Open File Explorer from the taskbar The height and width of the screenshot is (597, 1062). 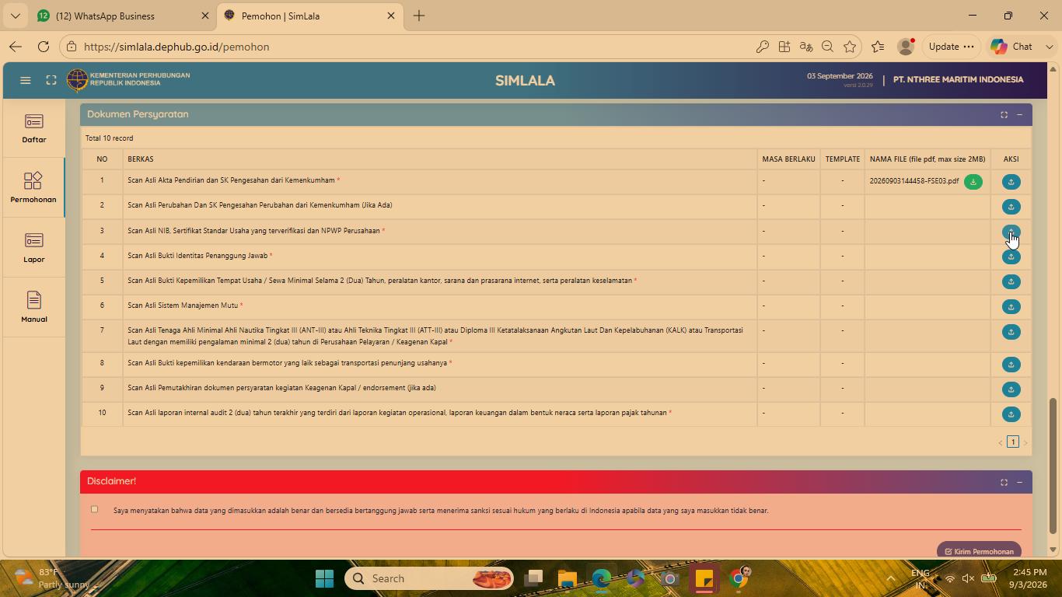point(567,578)
